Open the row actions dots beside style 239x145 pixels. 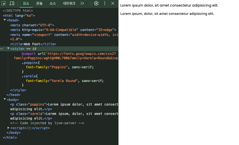(2, 49)
